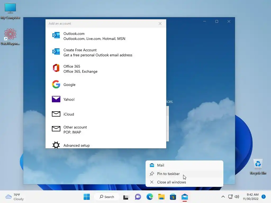Open the notification badge icon
Screen dimensions: 271x203
[264, 197]
